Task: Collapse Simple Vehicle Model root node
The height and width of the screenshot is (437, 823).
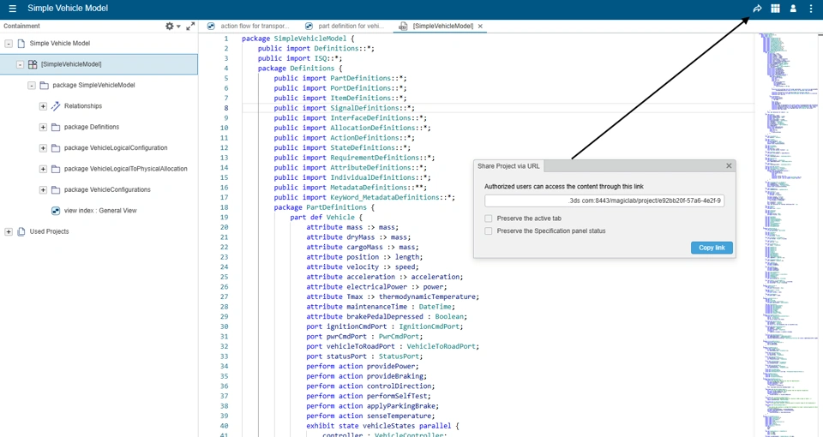Action: (9, 44)
